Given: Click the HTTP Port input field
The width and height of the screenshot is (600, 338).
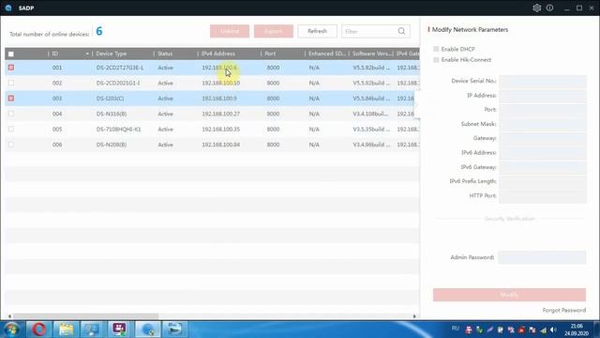Looking at the screenshot, I should tap(543, 195).
